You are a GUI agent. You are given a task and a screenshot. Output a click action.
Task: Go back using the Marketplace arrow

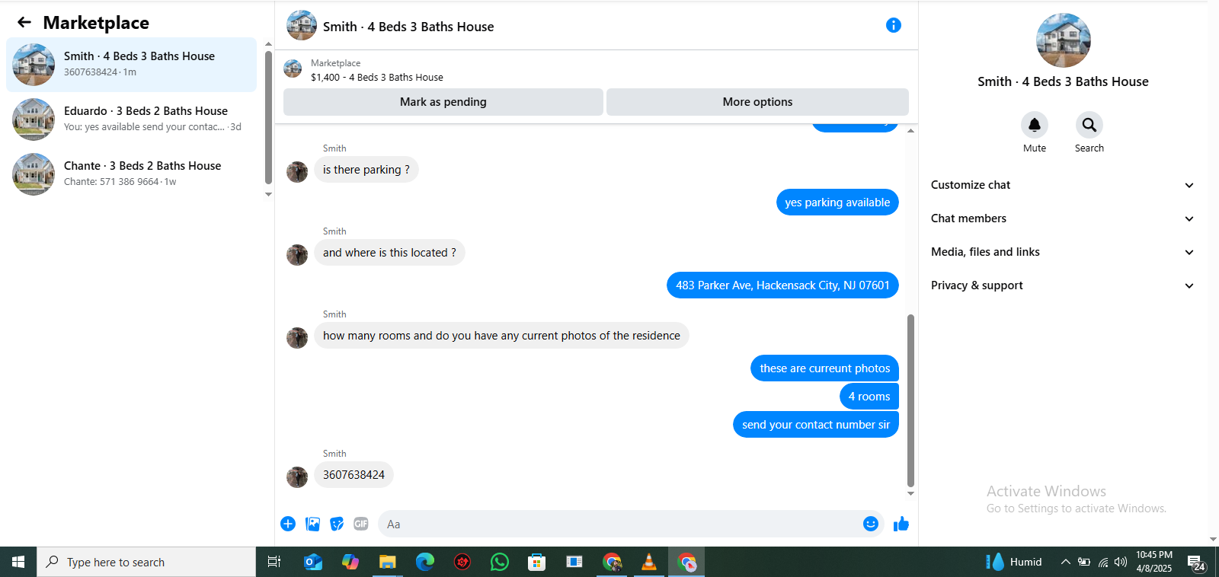24,23
